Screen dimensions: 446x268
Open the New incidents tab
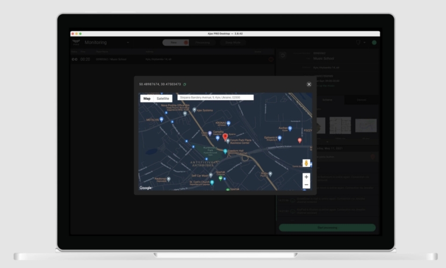point(176,43)
